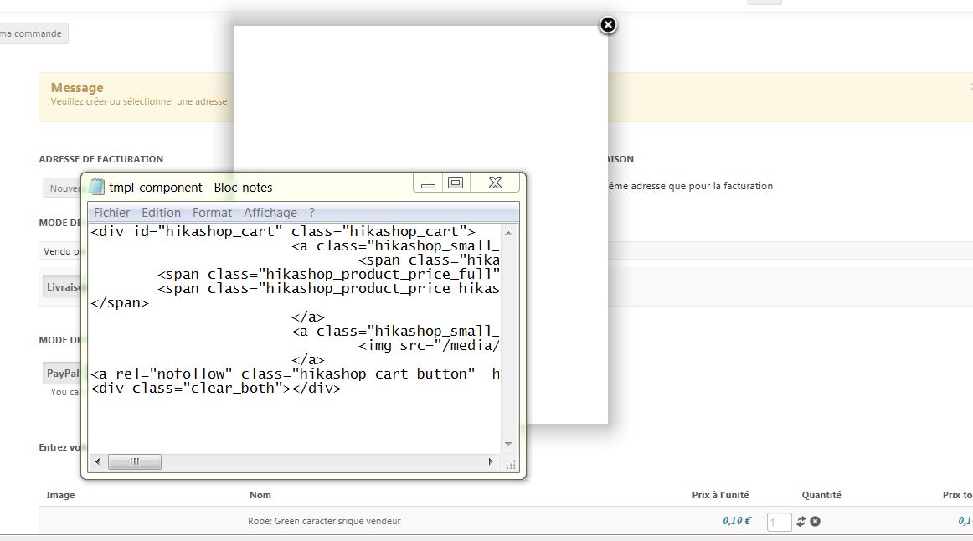Click the '<img src="/media/' line in Bloc-notes
973x541 pixels.
pyautogui.click(x=429, y=346)
